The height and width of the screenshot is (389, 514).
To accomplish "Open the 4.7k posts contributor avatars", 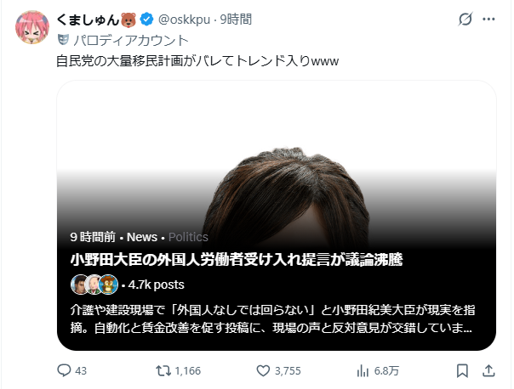I will (x=94, y=285).
